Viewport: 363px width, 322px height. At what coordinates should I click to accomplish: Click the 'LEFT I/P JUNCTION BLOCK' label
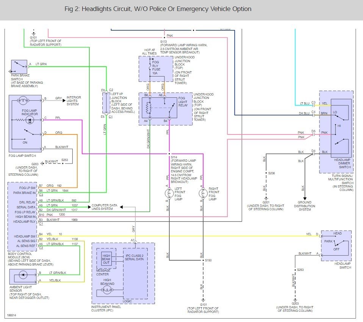tap(119, 98)
